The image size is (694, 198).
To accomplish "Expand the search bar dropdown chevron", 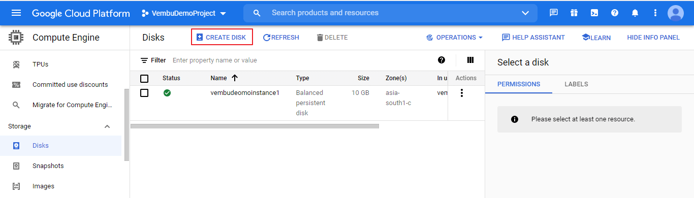I will (525, 13).
